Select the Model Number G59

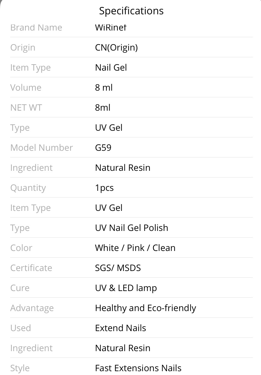point(103,148)
